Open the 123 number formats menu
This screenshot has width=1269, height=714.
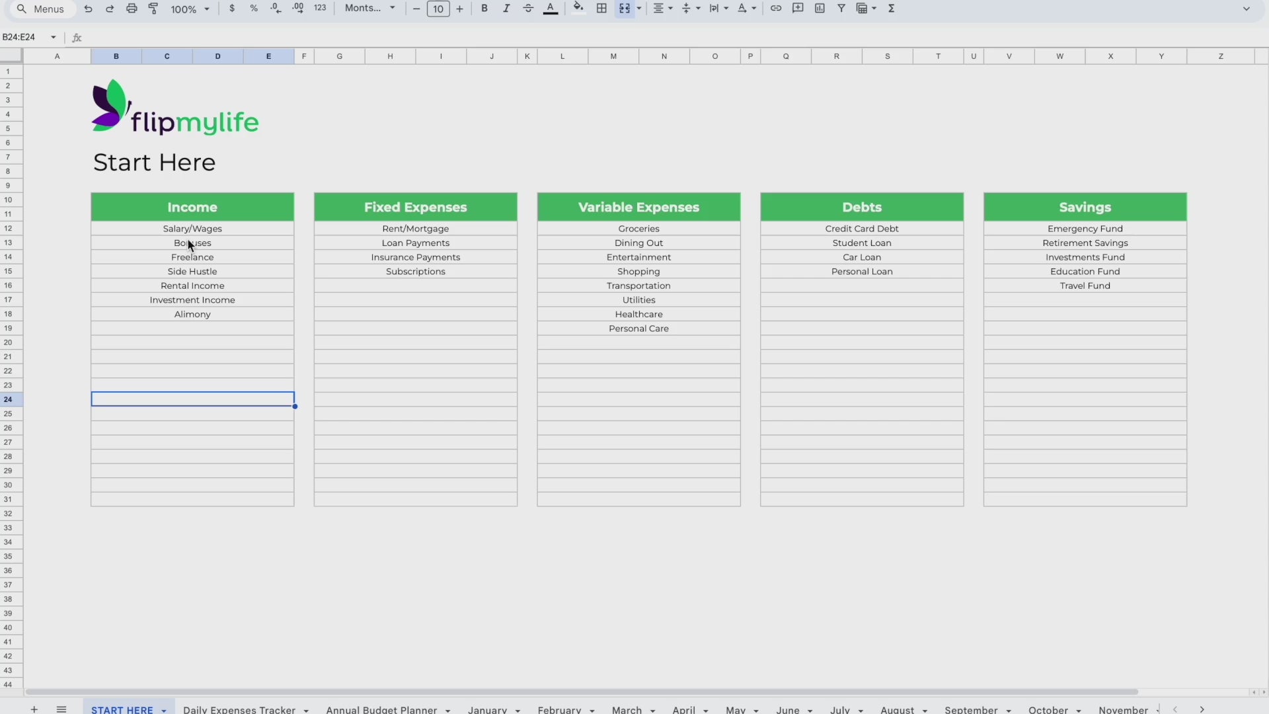click(x=320, y=9)
